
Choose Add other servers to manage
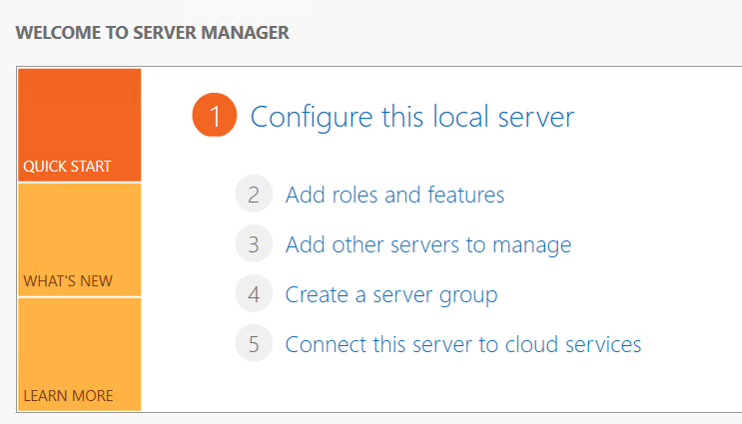click(428, 244)
